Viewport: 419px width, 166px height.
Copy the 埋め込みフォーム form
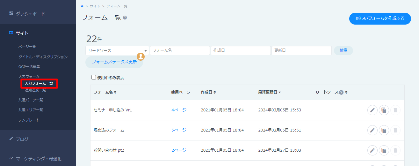(384, 130)
